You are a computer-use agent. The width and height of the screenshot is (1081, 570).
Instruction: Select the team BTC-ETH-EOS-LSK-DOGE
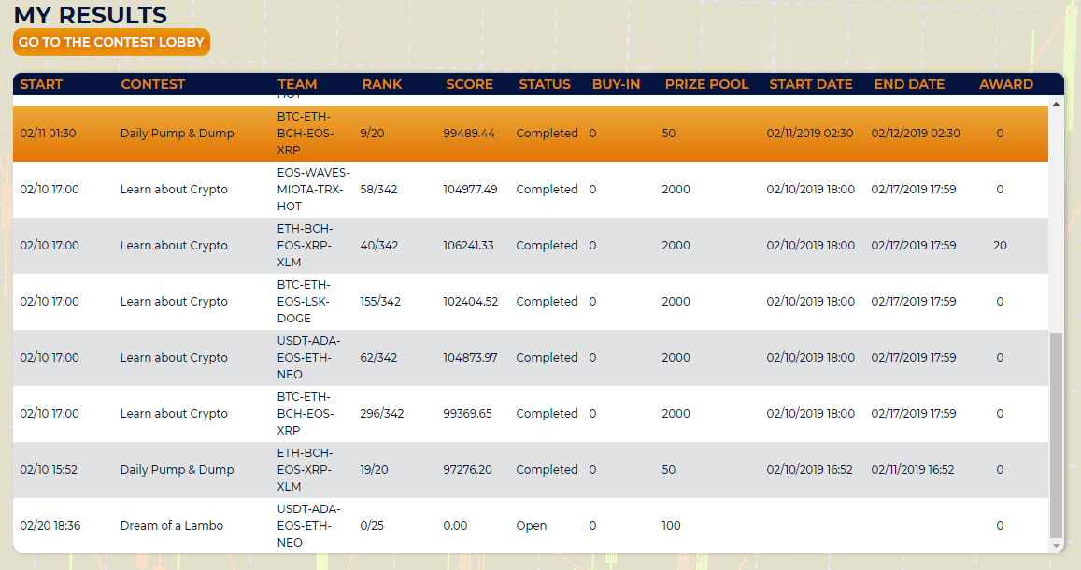click(x=304, y=301)
